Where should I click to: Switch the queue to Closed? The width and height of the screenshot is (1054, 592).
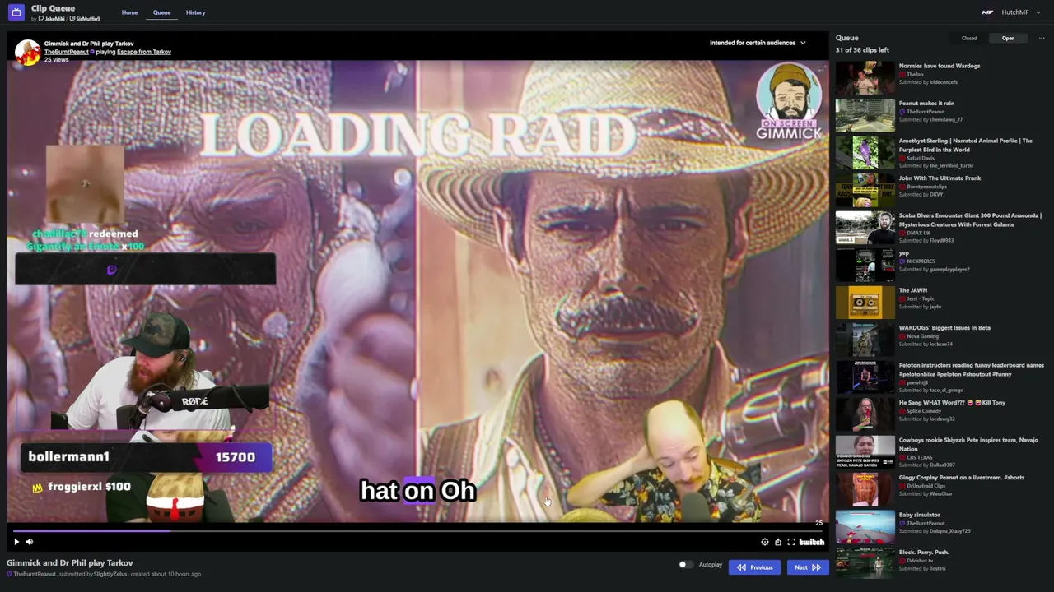(x=969, y=38)
